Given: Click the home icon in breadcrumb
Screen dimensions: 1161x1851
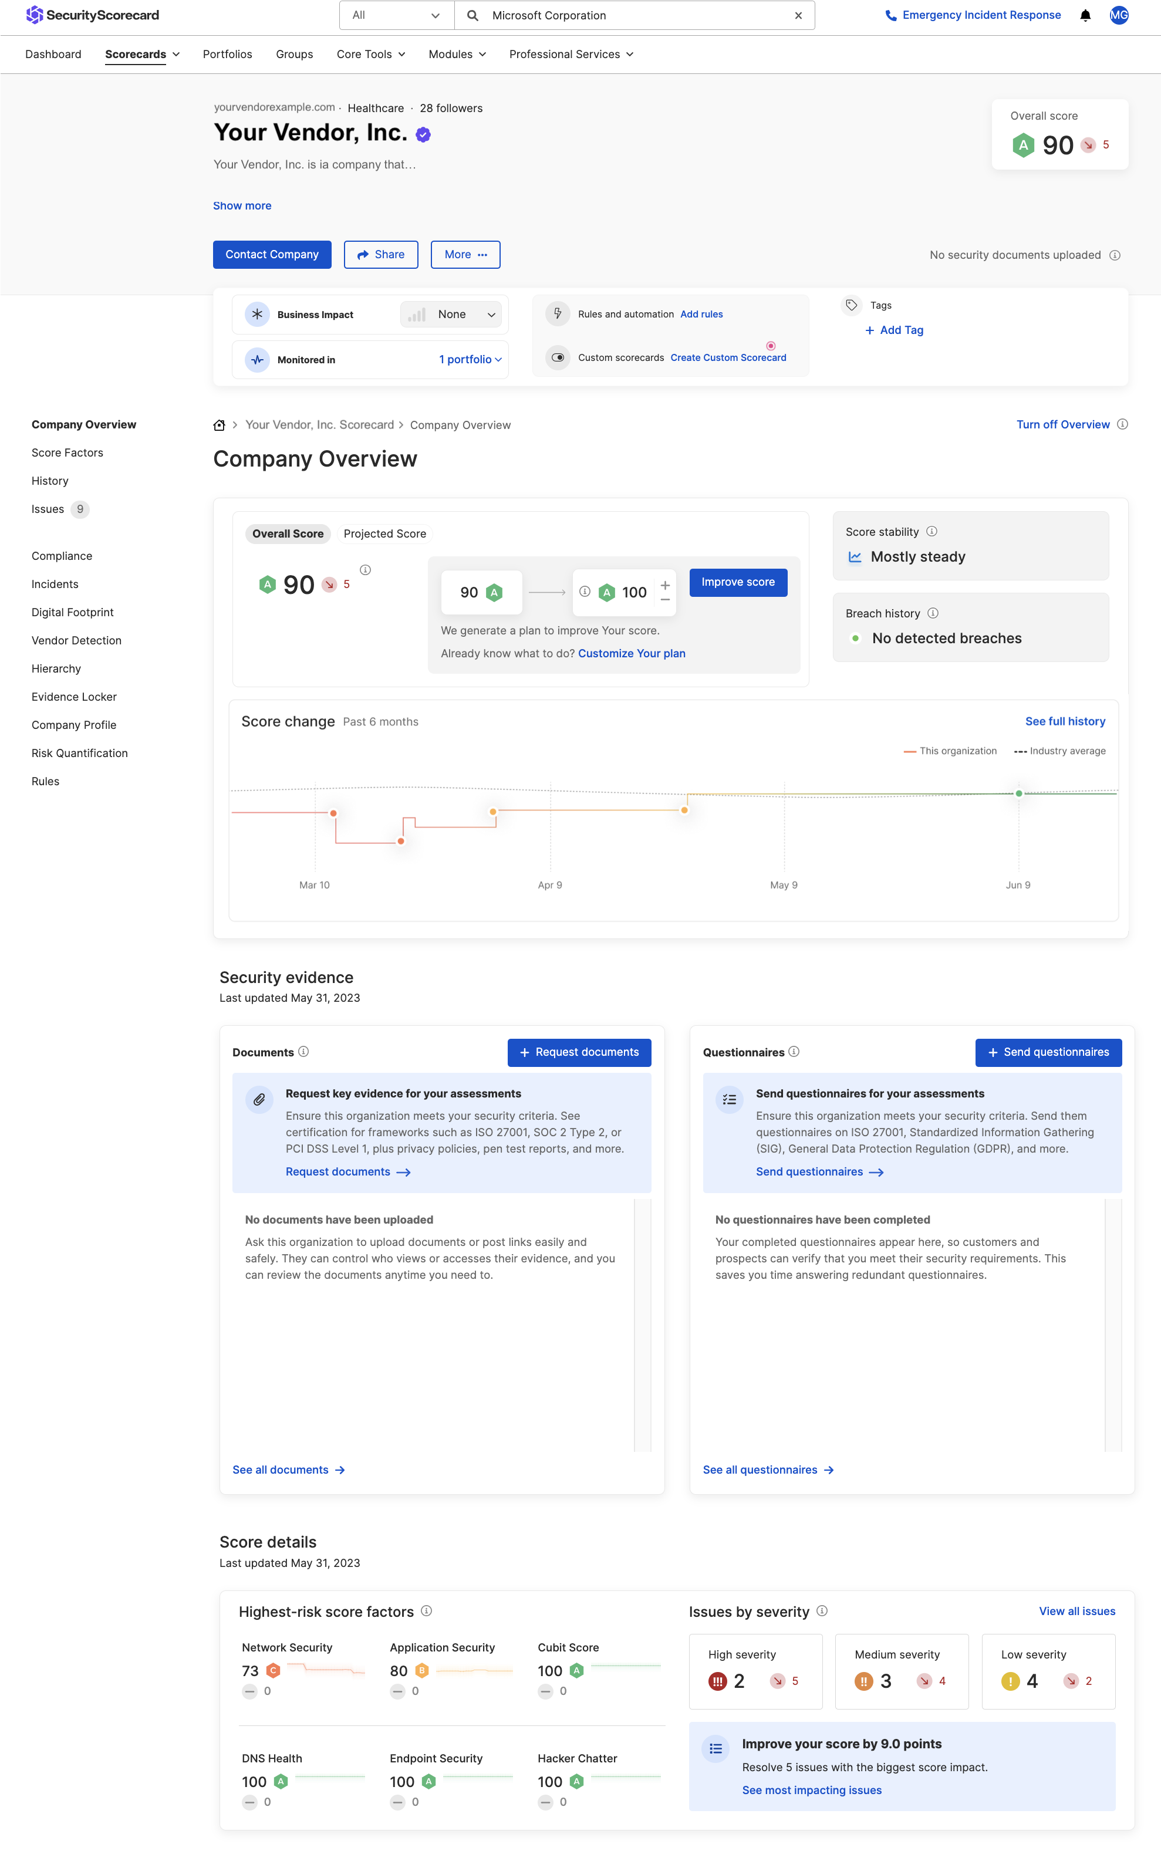Looking at the screenshot, I should pyautogui.click(x=219, y=425).
